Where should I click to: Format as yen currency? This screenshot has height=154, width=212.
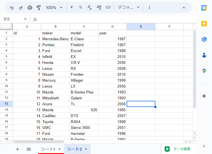(x=72, y=7)
